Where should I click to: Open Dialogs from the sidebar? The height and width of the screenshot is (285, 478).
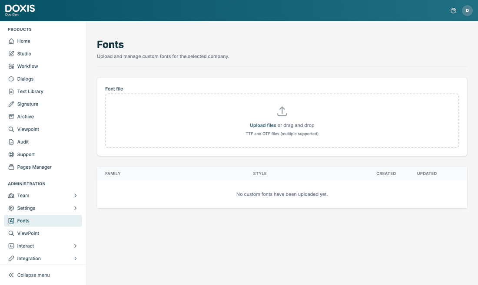43,79
